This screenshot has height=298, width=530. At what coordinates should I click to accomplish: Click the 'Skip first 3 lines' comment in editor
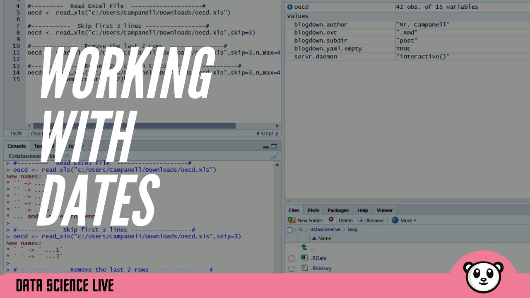[x=102, y=26]
